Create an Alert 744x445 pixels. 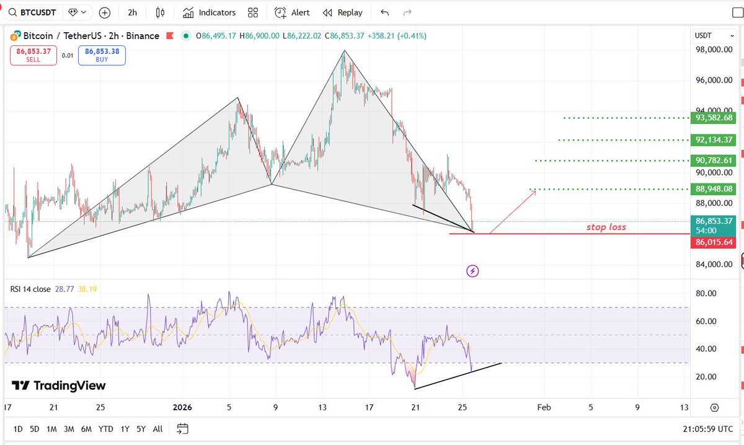coord(293,12)
